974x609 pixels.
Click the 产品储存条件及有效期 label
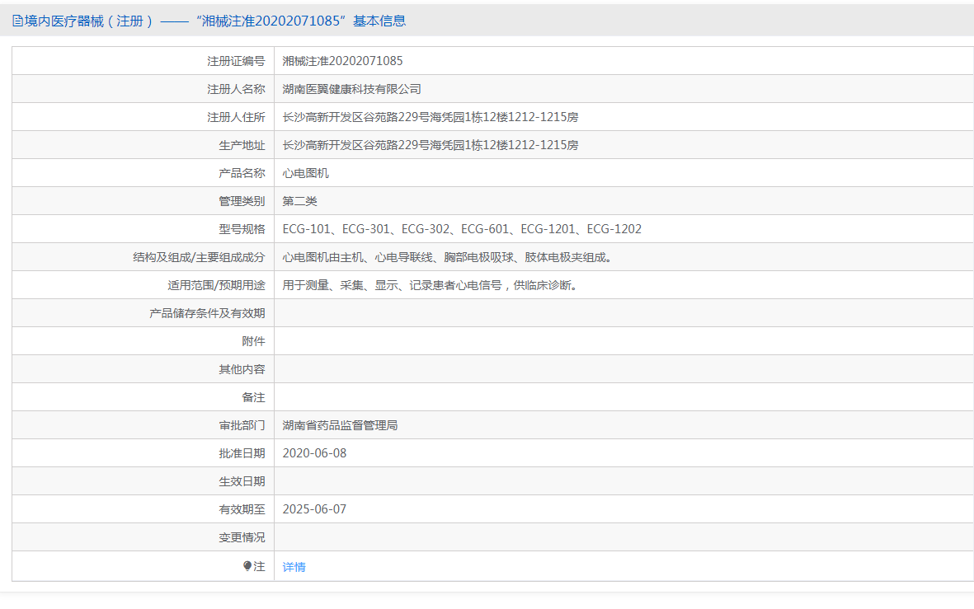[x=207, y=313]
